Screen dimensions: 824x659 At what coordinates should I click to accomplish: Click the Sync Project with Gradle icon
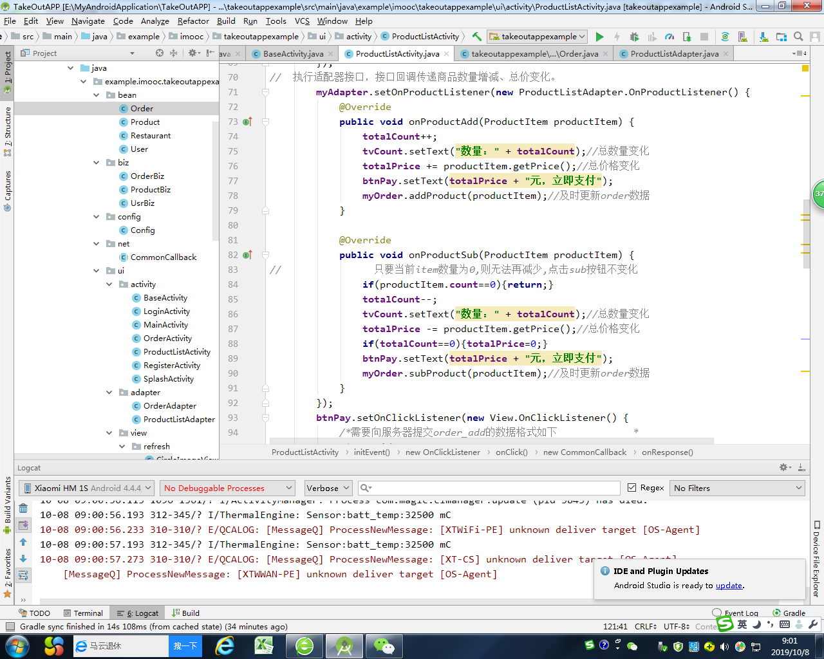(725, 37)
